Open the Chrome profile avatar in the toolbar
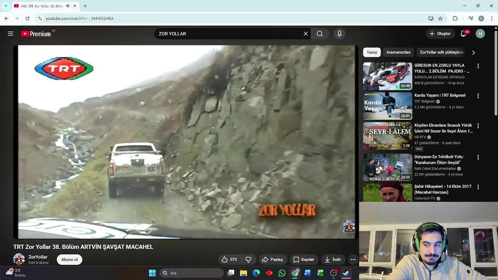This screenshot has width=498, height=280. 481,18
